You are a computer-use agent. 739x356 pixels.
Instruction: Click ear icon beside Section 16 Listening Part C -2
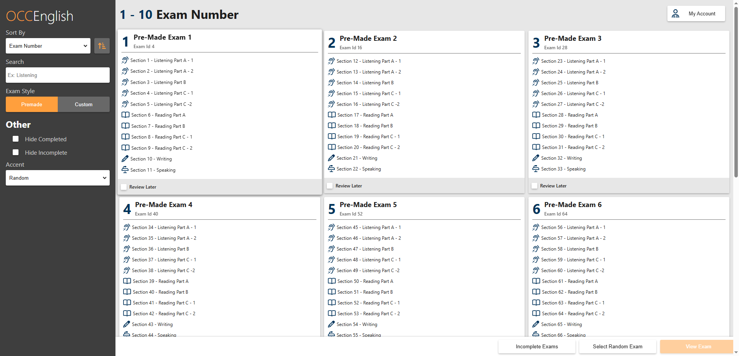coord(331,104)
